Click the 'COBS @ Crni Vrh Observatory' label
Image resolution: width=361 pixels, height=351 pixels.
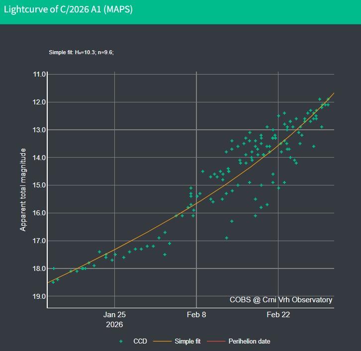click(281, 300)
